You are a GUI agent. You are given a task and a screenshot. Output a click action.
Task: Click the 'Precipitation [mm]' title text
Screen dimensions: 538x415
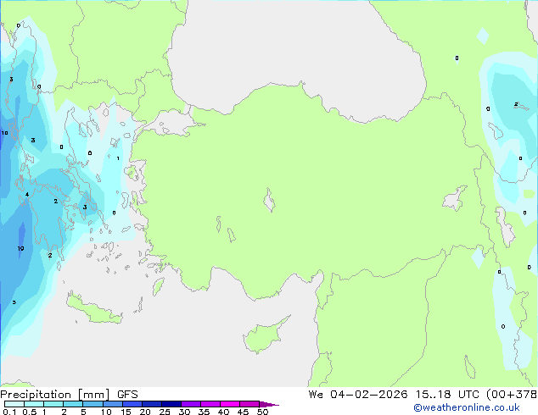pos(55,395)
